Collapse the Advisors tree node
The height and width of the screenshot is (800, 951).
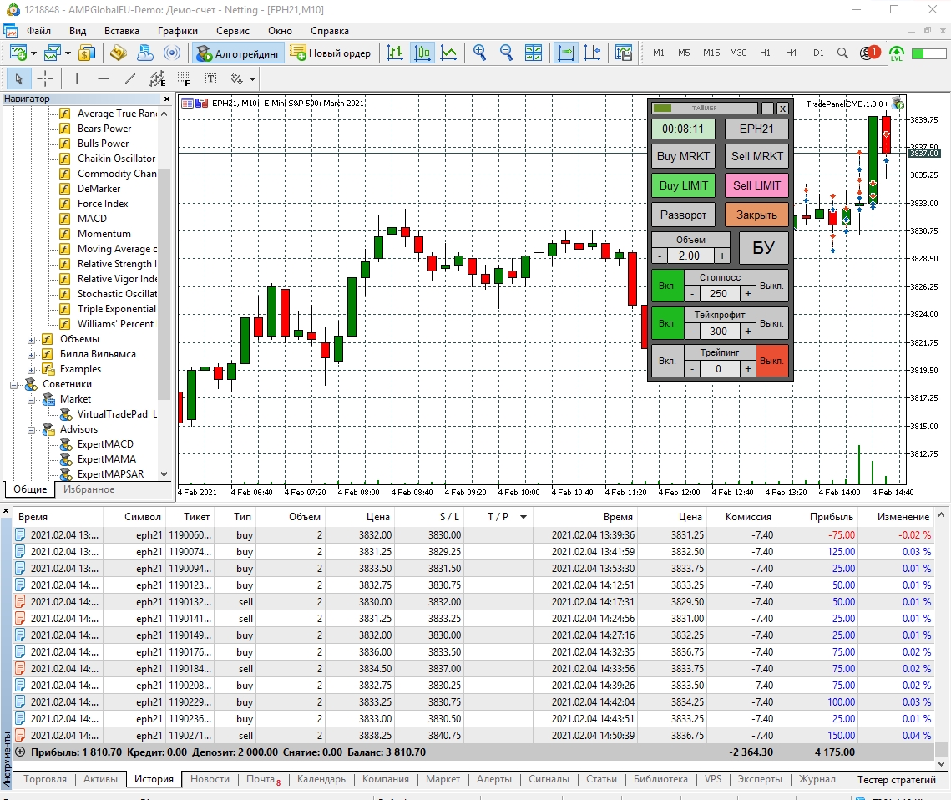(x=31, y=430)
